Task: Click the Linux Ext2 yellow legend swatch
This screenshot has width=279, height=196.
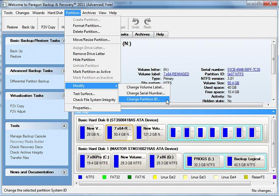Action: pos(155,177)
